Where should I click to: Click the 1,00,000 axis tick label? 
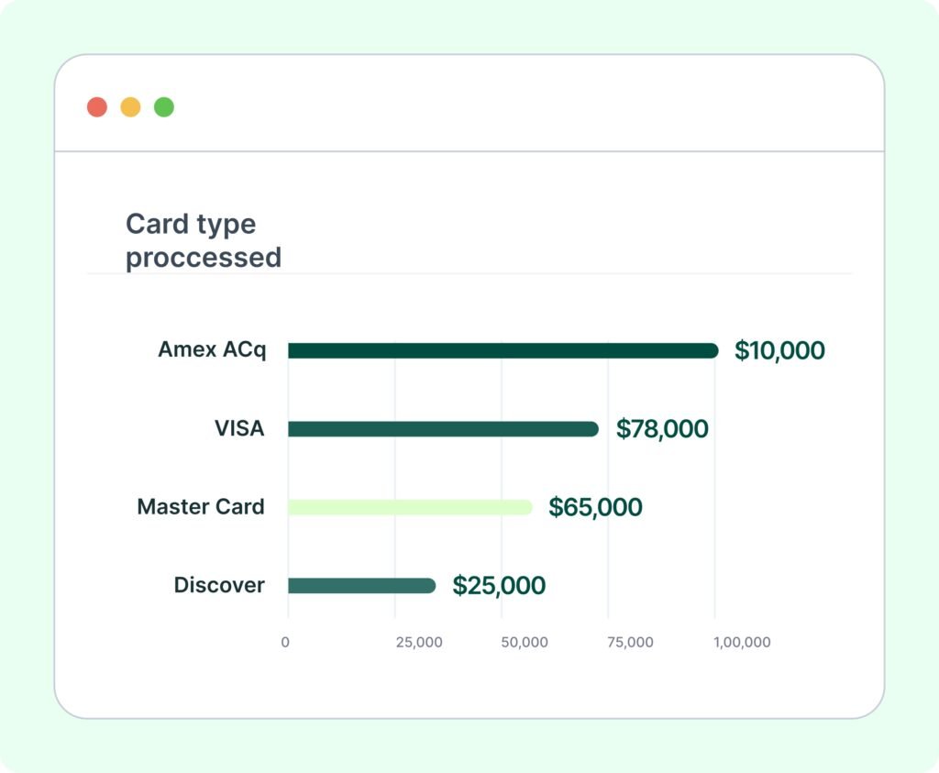tap(742, 643)
